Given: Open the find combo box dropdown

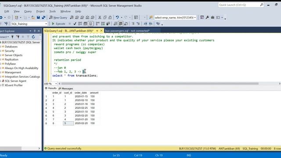Looking at the screenshot, I should pos(195,18).
